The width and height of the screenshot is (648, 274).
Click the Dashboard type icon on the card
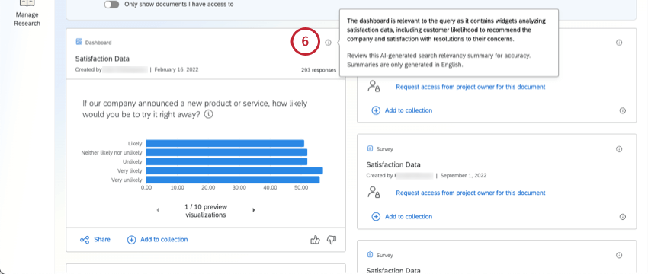[79, 42]
